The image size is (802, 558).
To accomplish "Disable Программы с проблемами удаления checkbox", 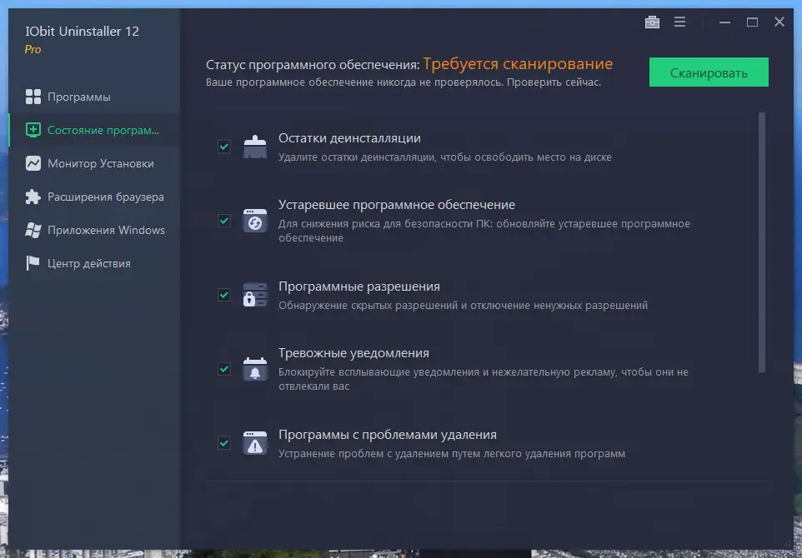I will point(223,443).
